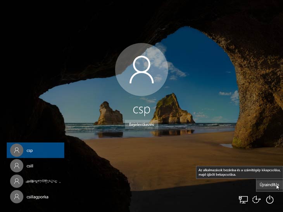Click the large profile avatar circle
The height and width of the screenshot is (212, 283).
pos(141,69)
